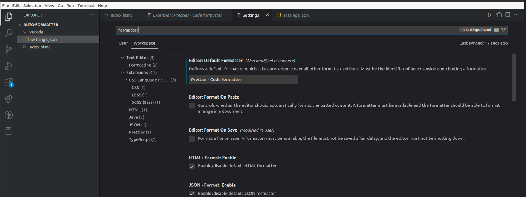Select TypeScript (2) settings category
This screenshot has width=526, height=197.
[142, 139]
